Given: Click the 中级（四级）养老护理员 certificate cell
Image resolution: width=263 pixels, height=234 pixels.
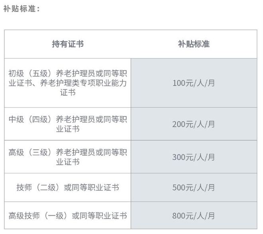Looking at the screenshot, I should coord(68,124).
